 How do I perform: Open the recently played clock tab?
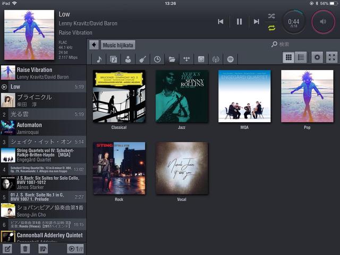[x=157, y=59]
